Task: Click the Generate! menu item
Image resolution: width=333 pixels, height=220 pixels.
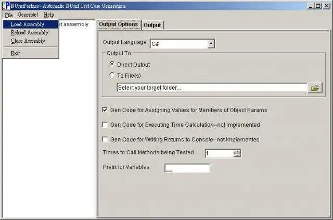Action: (28, 15)
